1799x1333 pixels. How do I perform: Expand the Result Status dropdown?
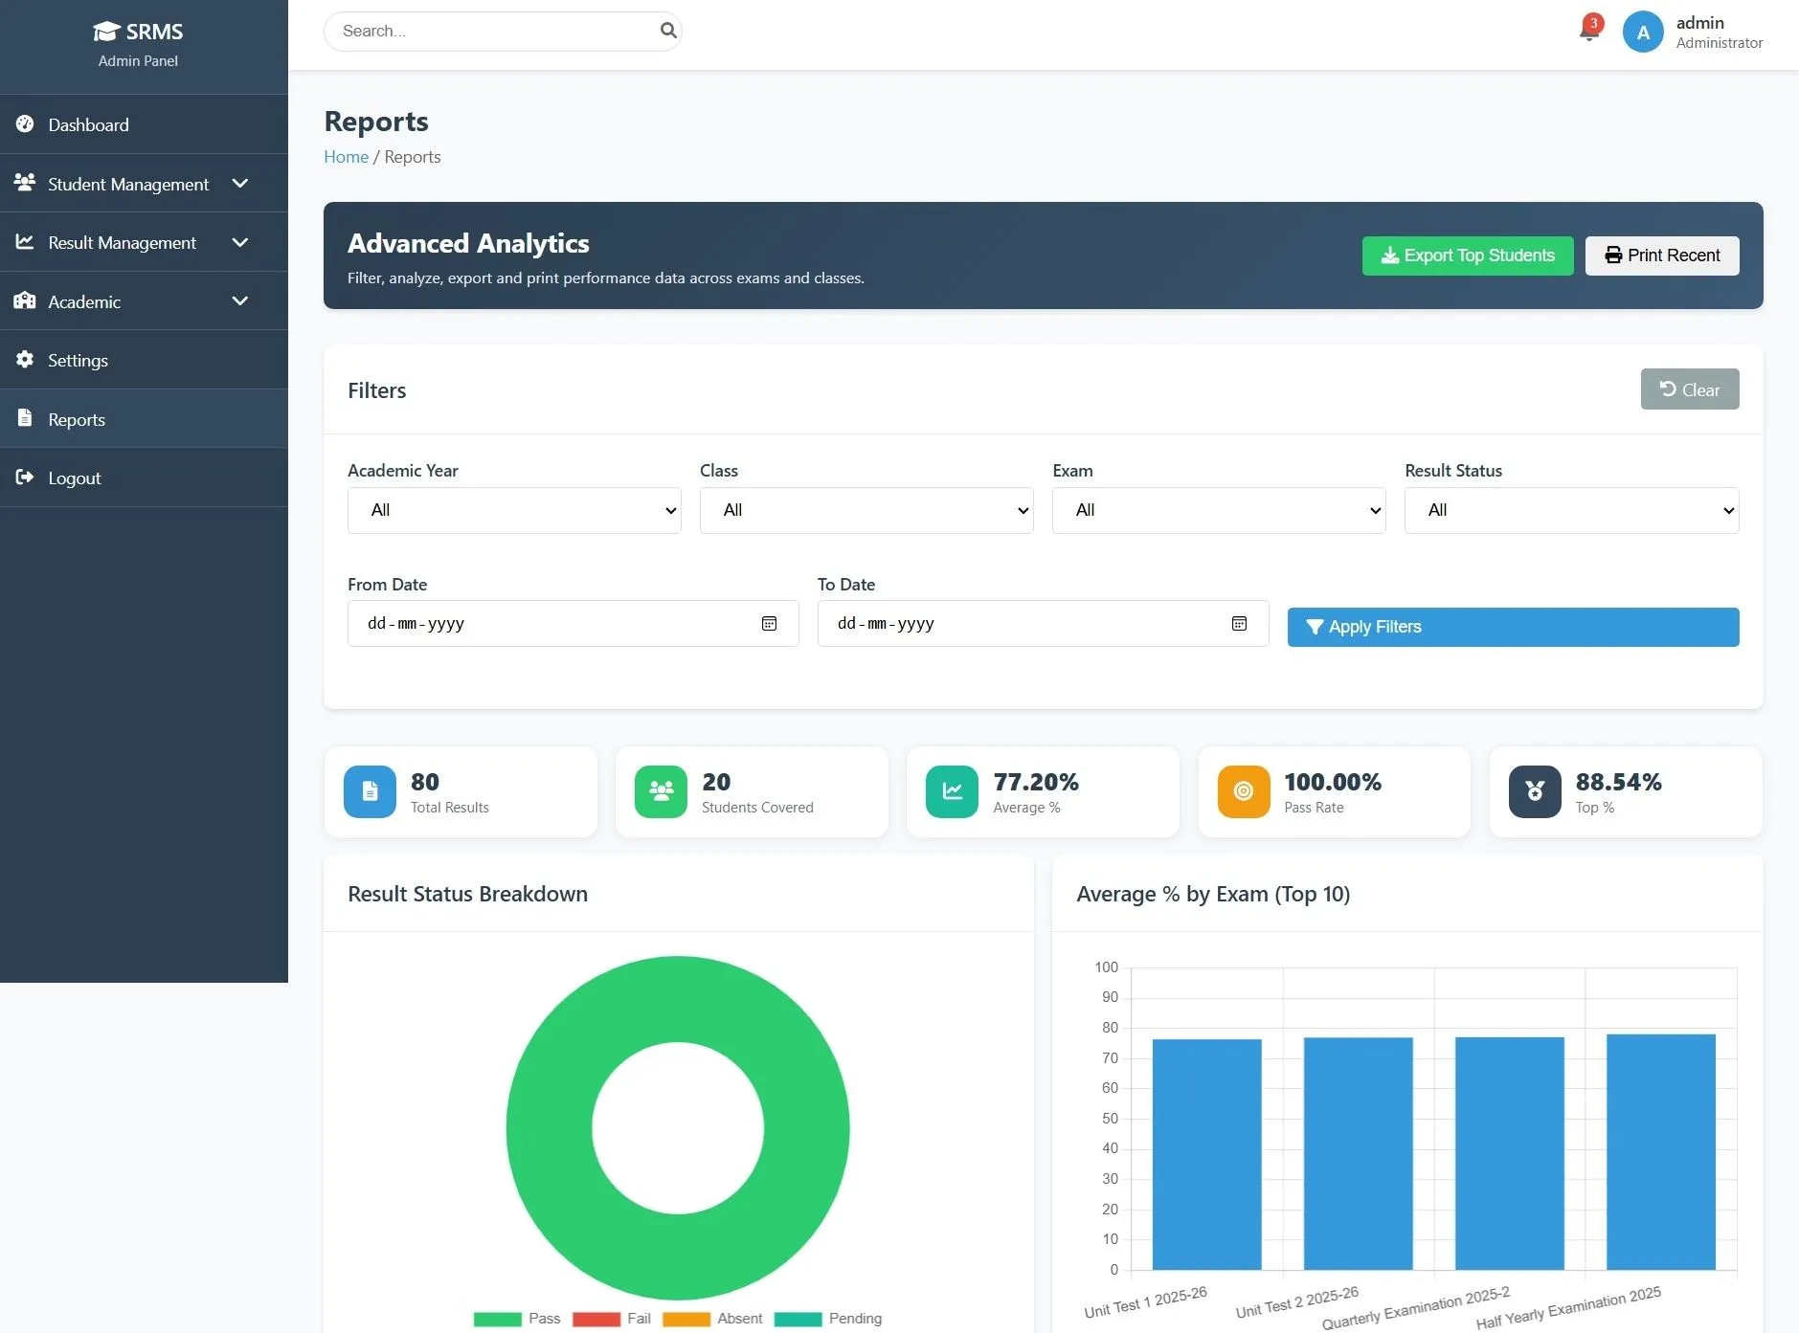pyautogui.click(x=1569, y=510)
